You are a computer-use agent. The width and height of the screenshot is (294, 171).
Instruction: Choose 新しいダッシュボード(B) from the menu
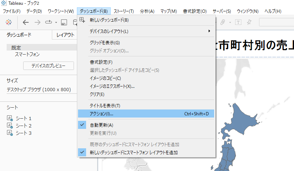(x=109, y=20)
